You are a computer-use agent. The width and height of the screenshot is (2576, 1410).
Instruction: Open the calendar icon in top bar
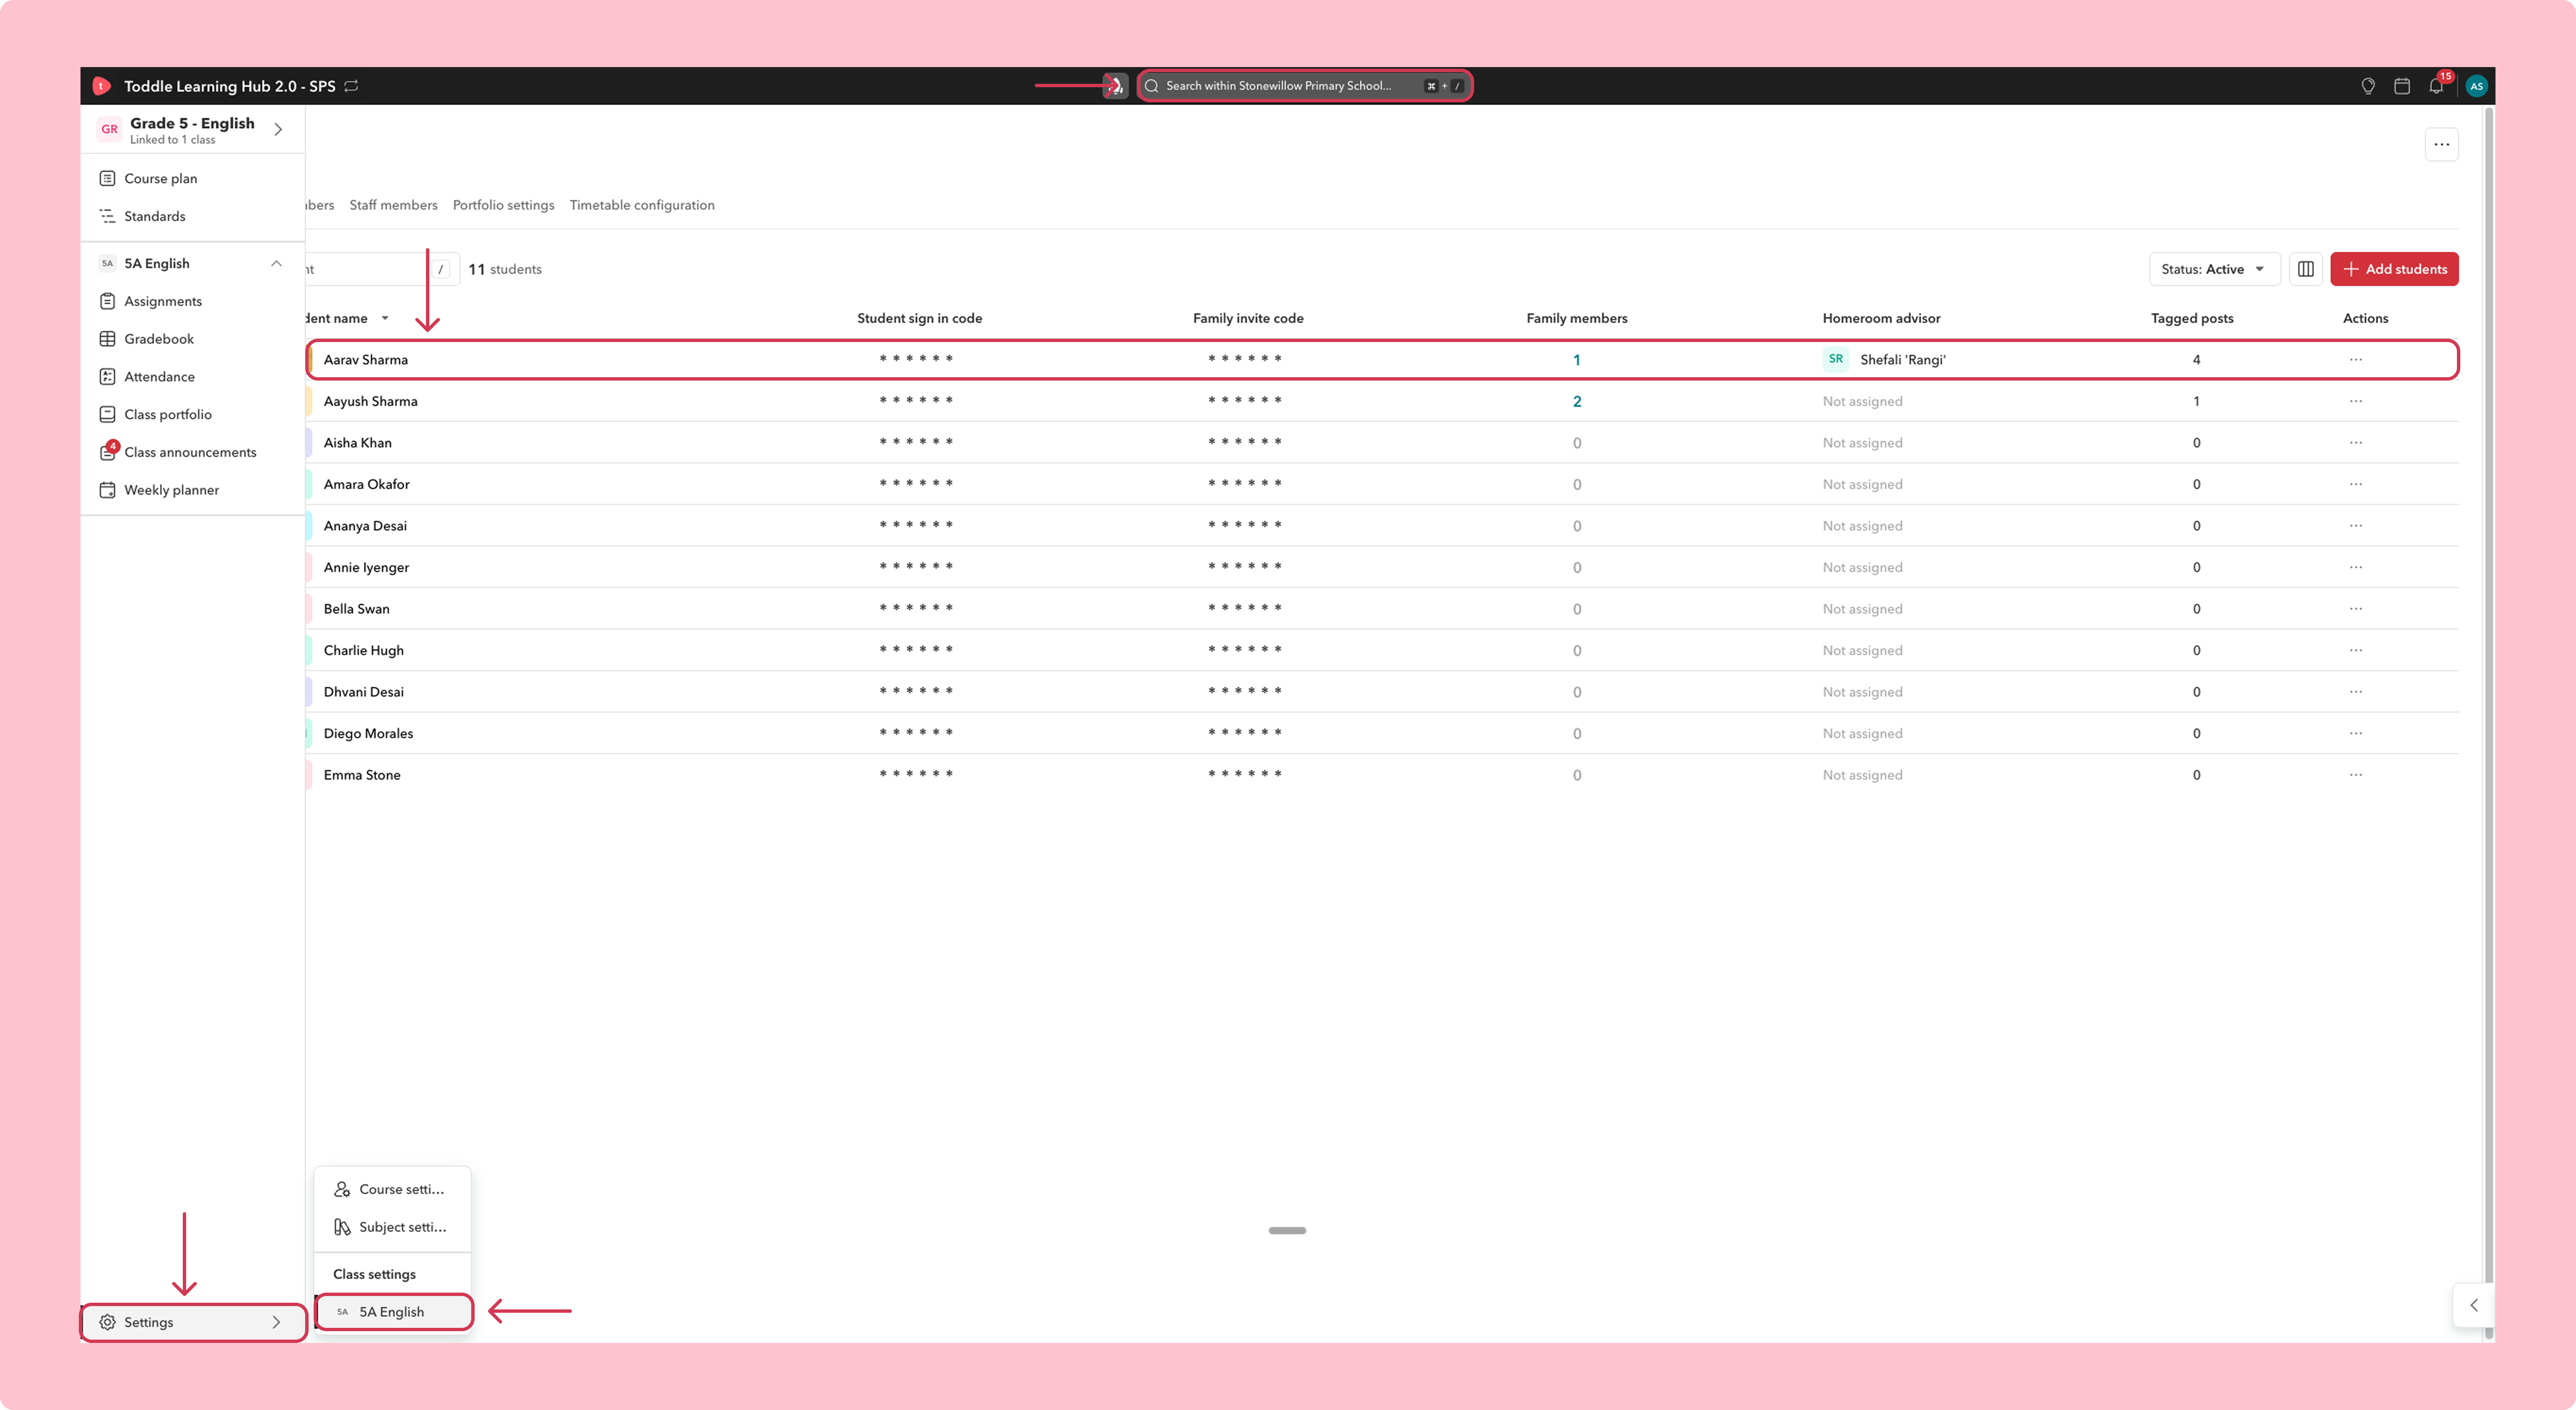pos(2402,86)
